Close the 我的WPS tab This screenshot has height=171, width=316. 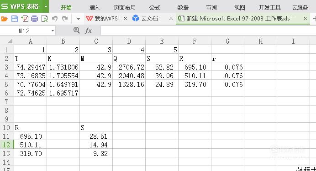pos(125,19)
